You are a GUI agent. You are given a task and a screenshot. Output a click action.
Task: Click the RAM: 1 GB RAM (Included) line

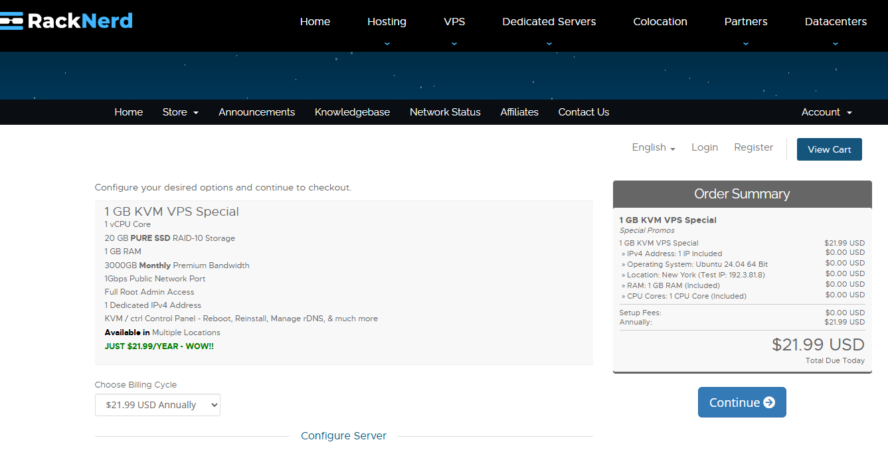[670, 285]
